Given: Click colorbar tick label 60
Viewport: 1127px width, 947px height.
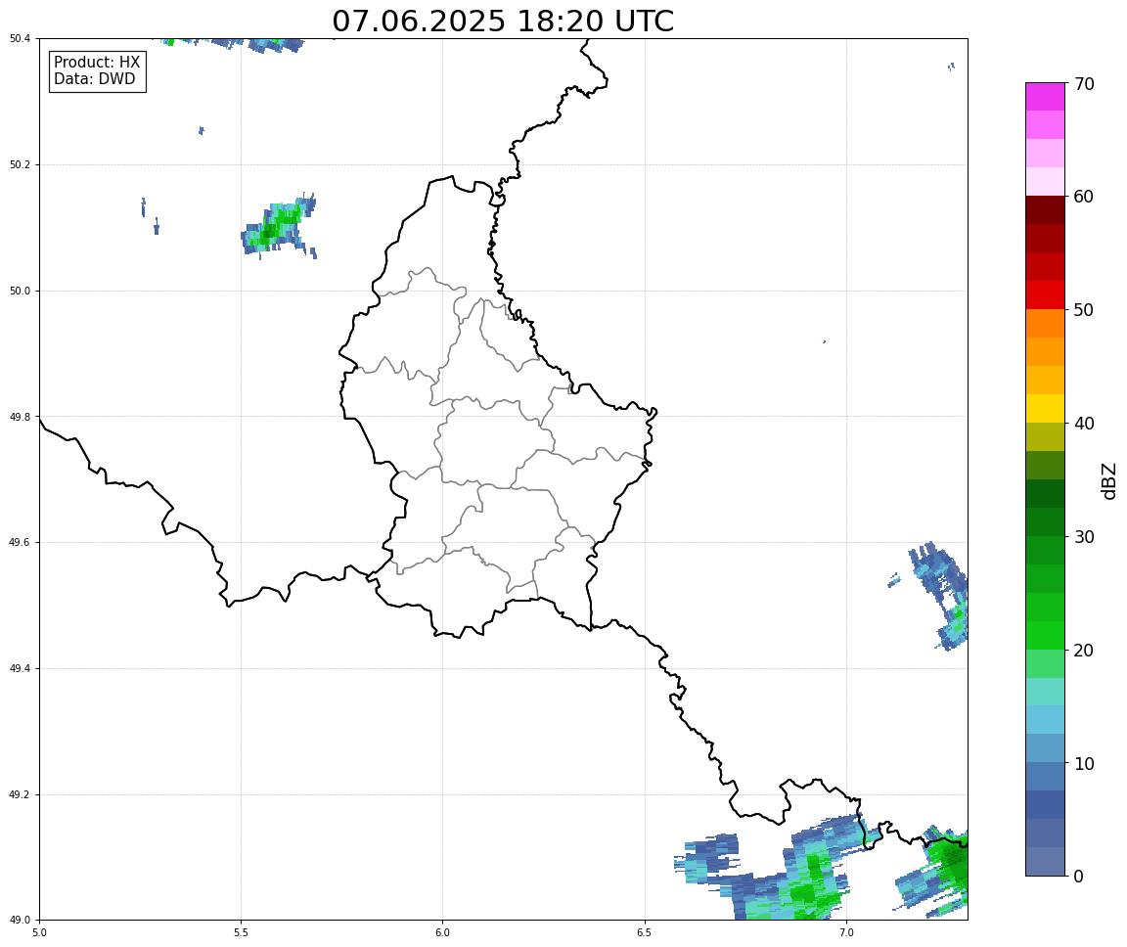Looking at the screenshot, I should coord(1084,197).
